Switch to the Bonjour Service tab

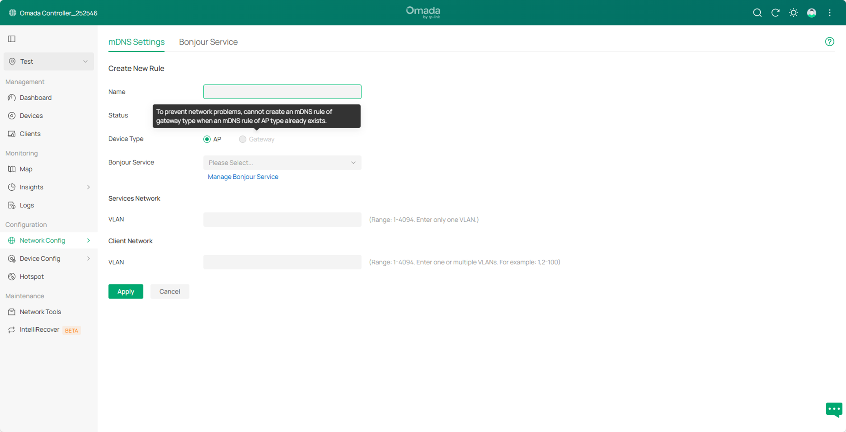pyautogui.click(x=208, y=42)
